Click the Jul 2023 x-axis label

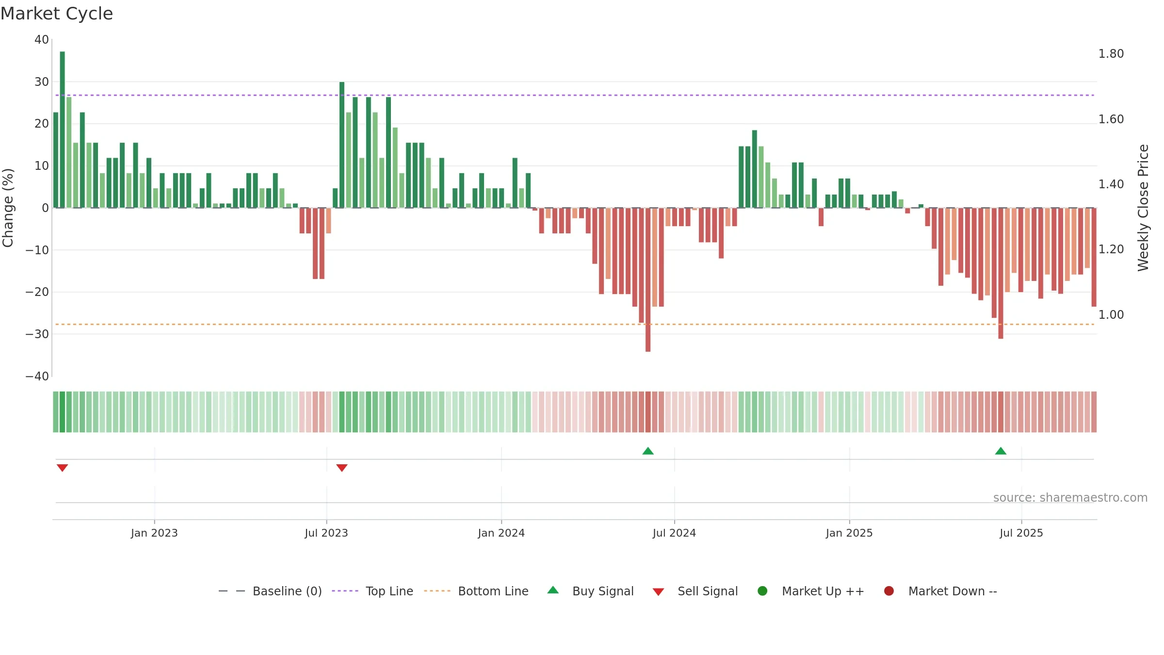(x=326, y=533)
